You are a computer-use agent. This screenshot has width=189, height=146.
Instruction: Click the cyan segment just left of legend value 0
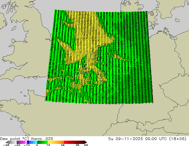click(x=36, y=142)
